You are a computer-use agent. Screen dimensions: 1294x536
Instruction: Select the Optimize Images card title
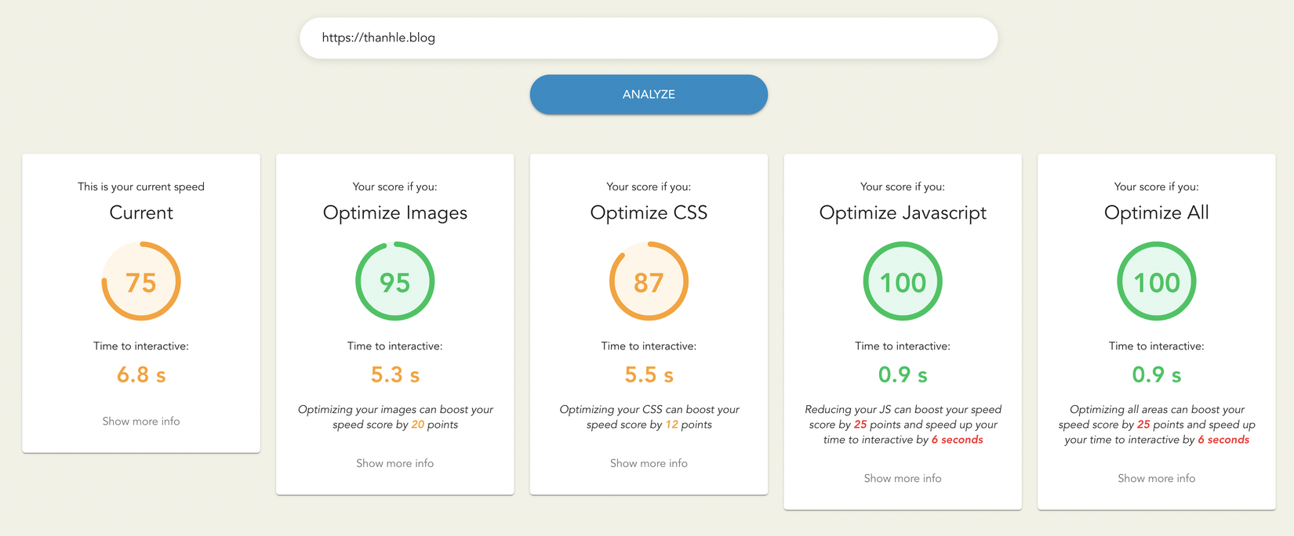point(395,212)
